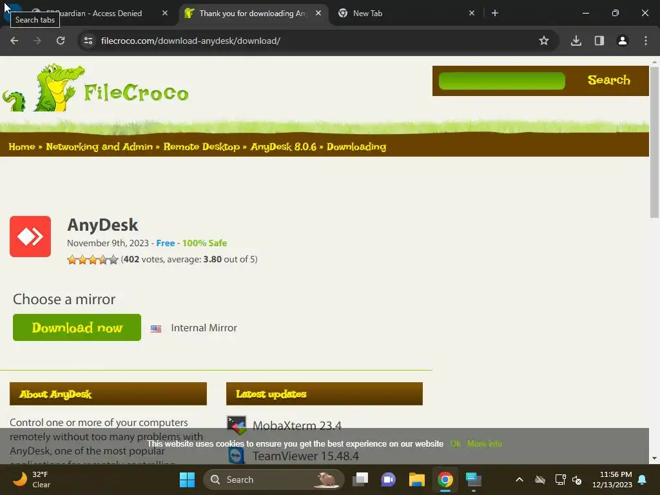Open Chrome downloads icon
Screen dimensions: 660x495
pos(576,41)
